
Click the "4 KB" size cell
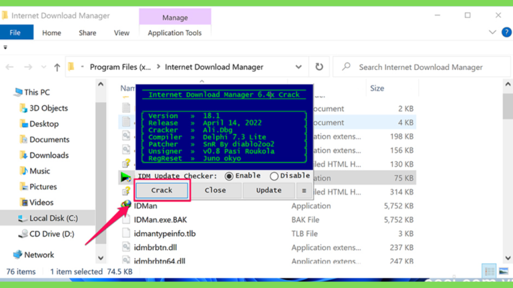coord(406,122)
